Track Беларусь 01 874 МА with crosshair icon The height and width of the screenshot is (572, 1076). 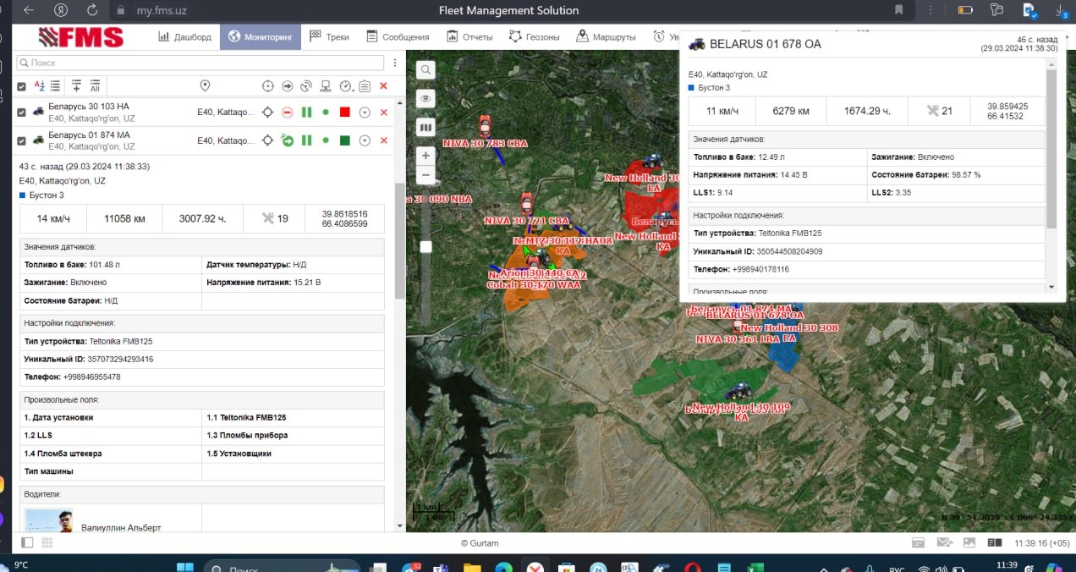(x=268, y=140)
